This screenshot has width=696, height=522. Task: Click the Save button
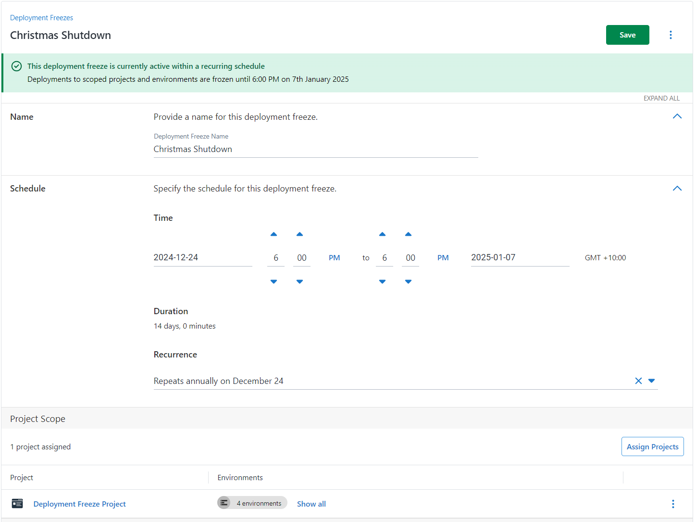[627, 35]
